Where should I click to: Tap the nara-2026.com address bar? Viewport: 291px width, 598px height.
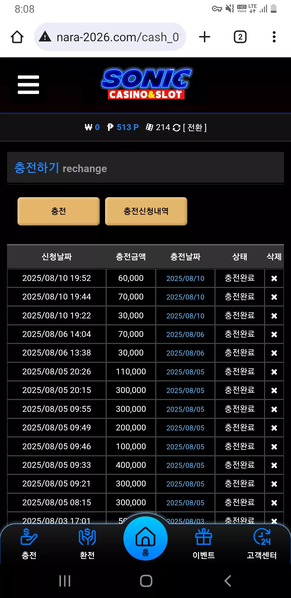pyautogui.click(x=110, y=37)
